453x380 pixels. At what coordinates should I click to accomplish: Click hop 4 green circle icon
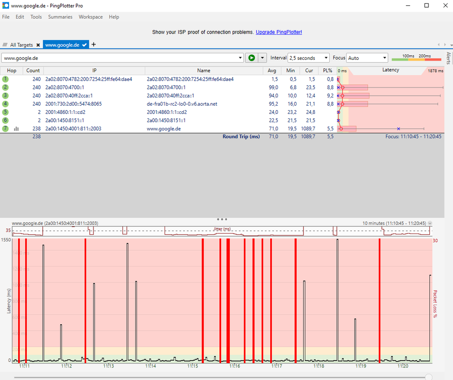[x=5, y=104]
